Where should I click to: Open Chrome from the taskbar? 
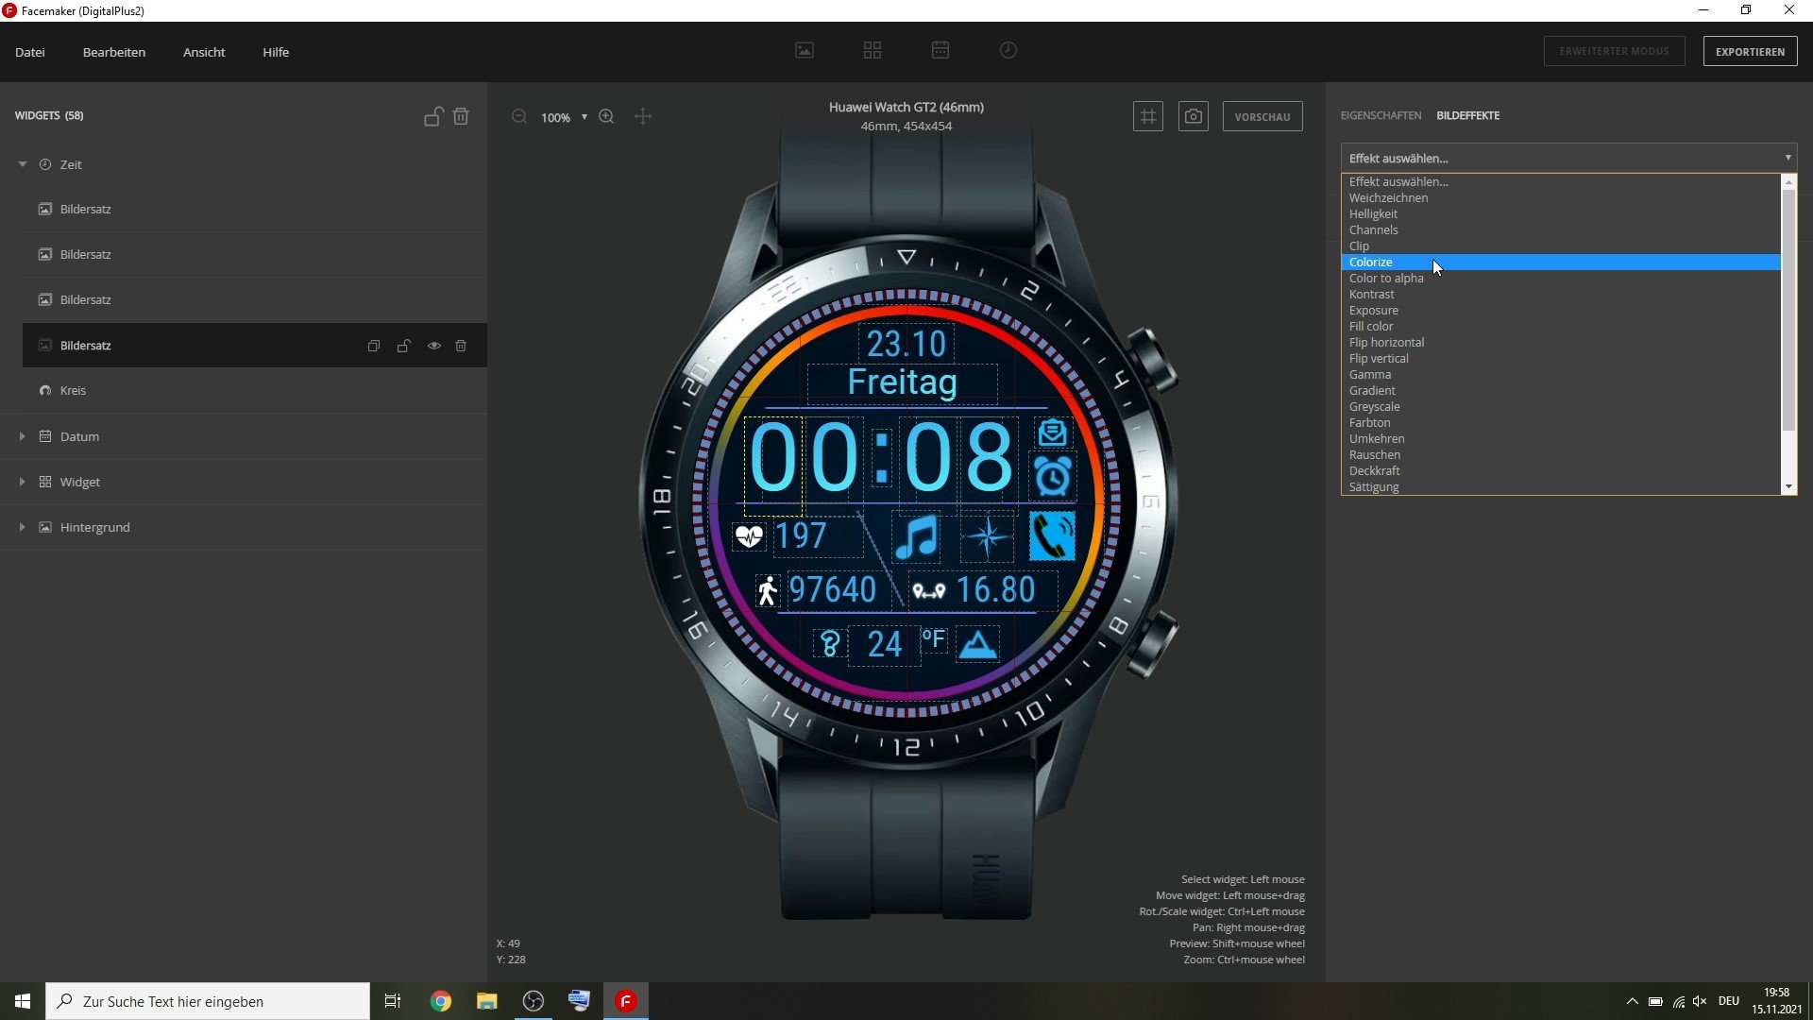441,1001
